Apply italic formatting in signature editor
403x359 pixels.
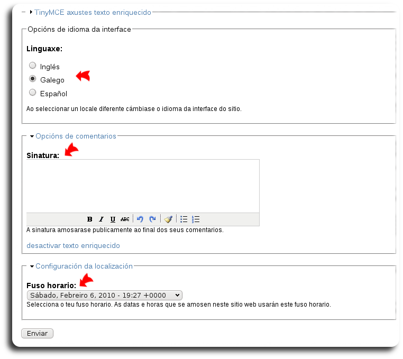pyautogui.click(x=101, y=219)
